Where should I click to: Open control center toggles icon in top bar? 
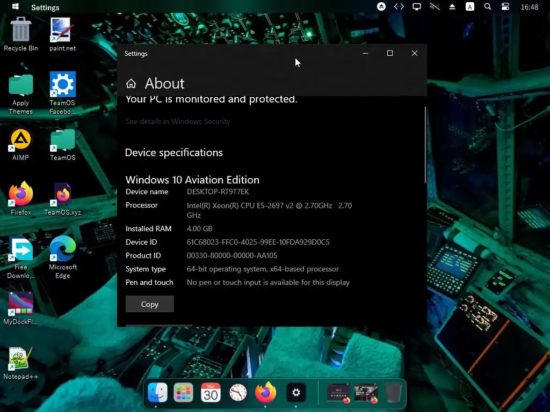click(x=505, y=6)
